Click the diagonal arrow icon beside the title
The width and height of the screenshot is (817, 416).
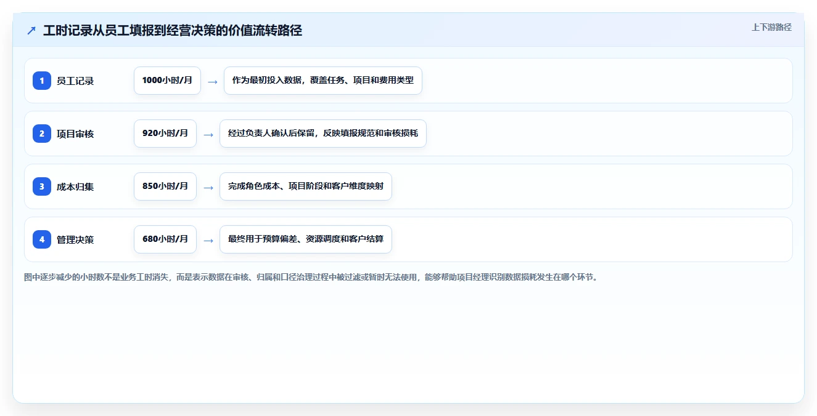31,31
